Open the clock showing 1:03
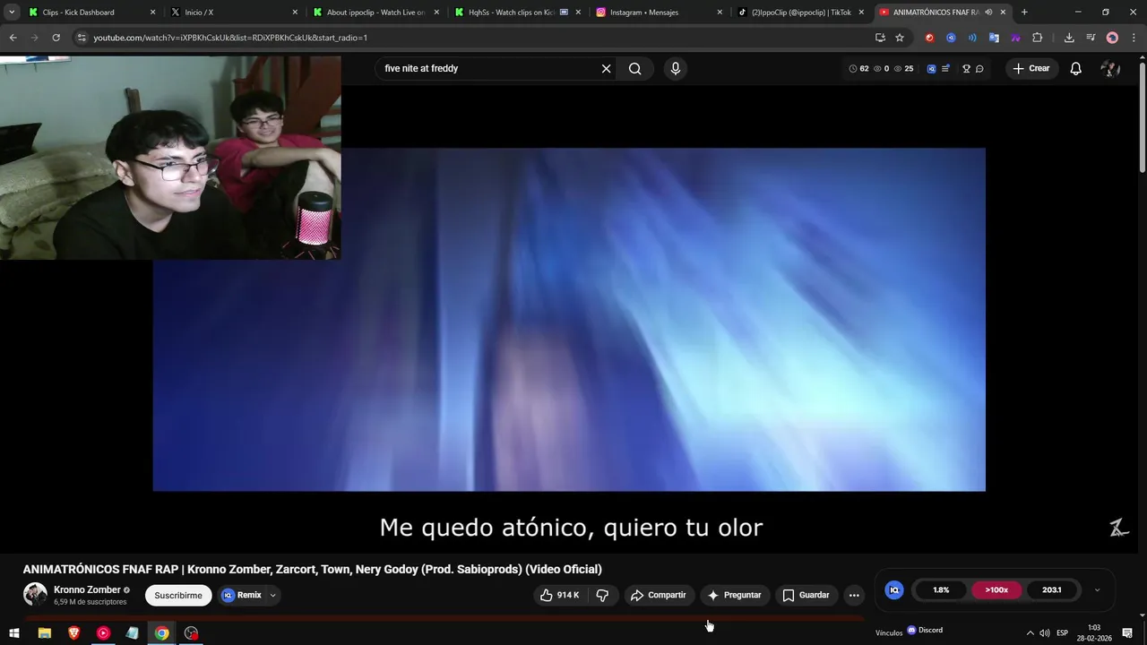 point(1094,633)
